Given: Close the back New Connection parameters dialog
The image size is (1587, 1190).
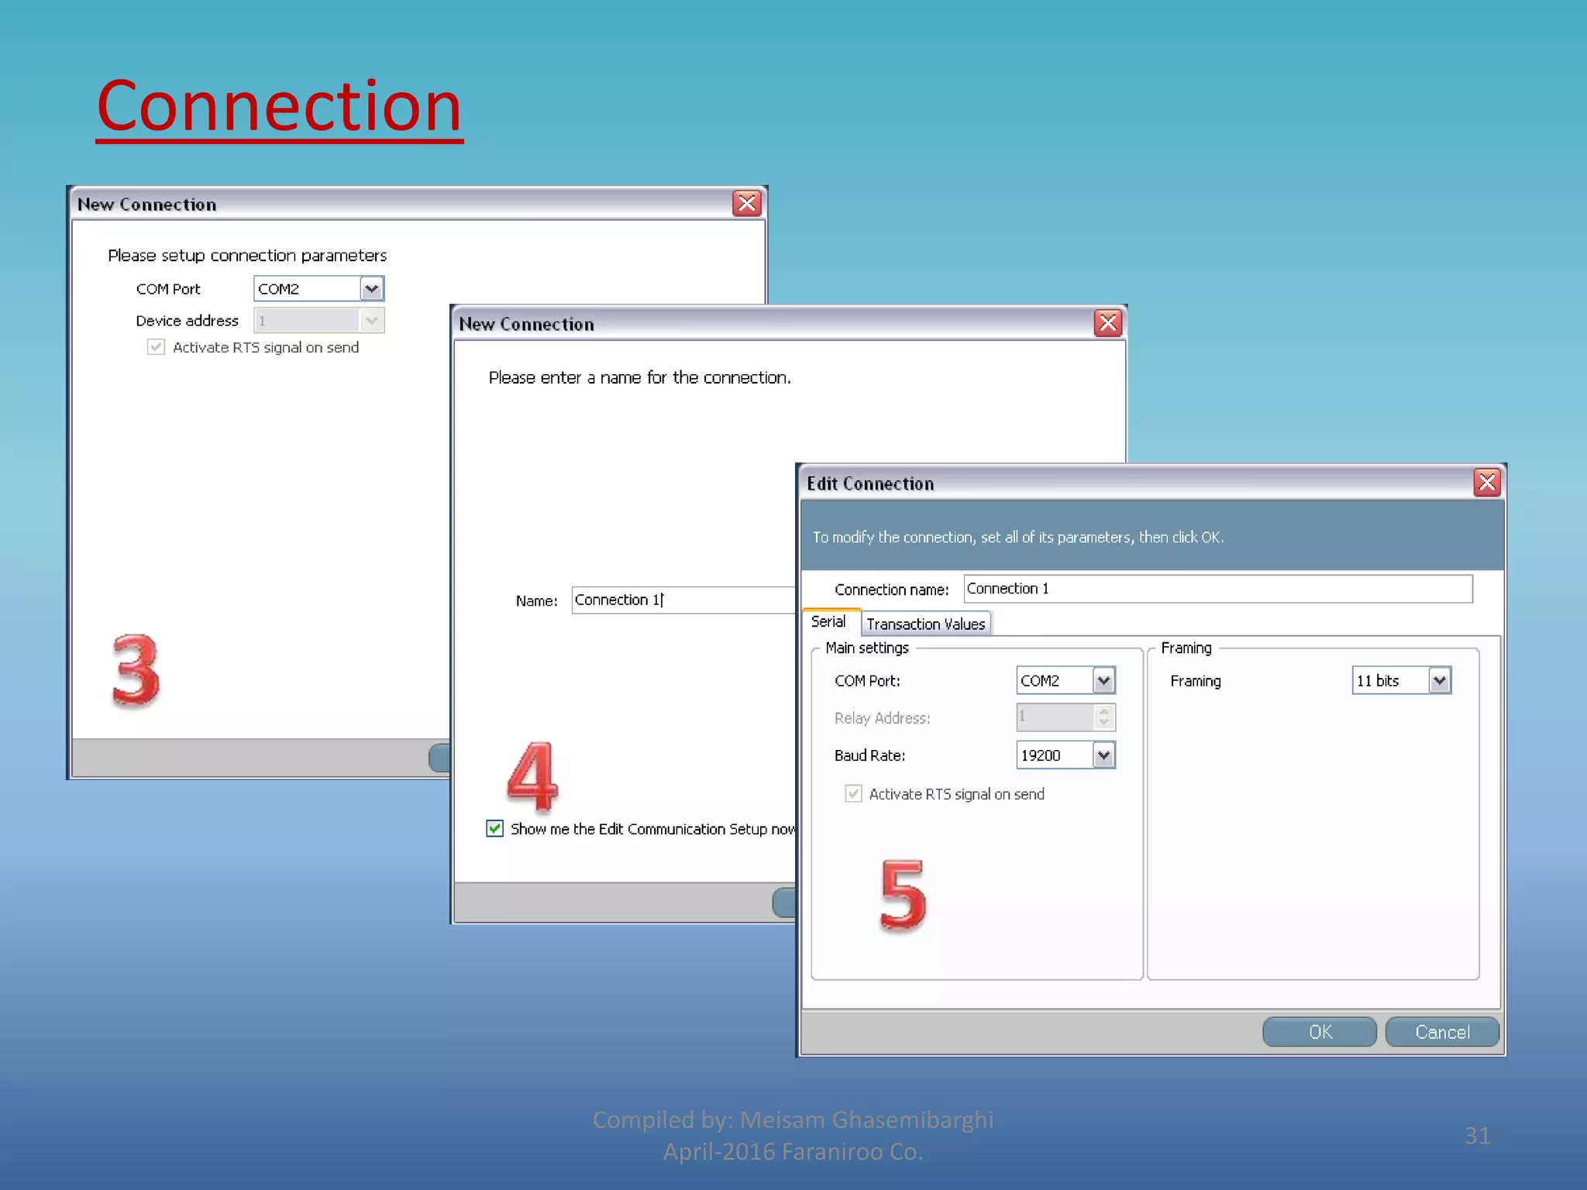Looking at the screenshot, I should [747, 204].
